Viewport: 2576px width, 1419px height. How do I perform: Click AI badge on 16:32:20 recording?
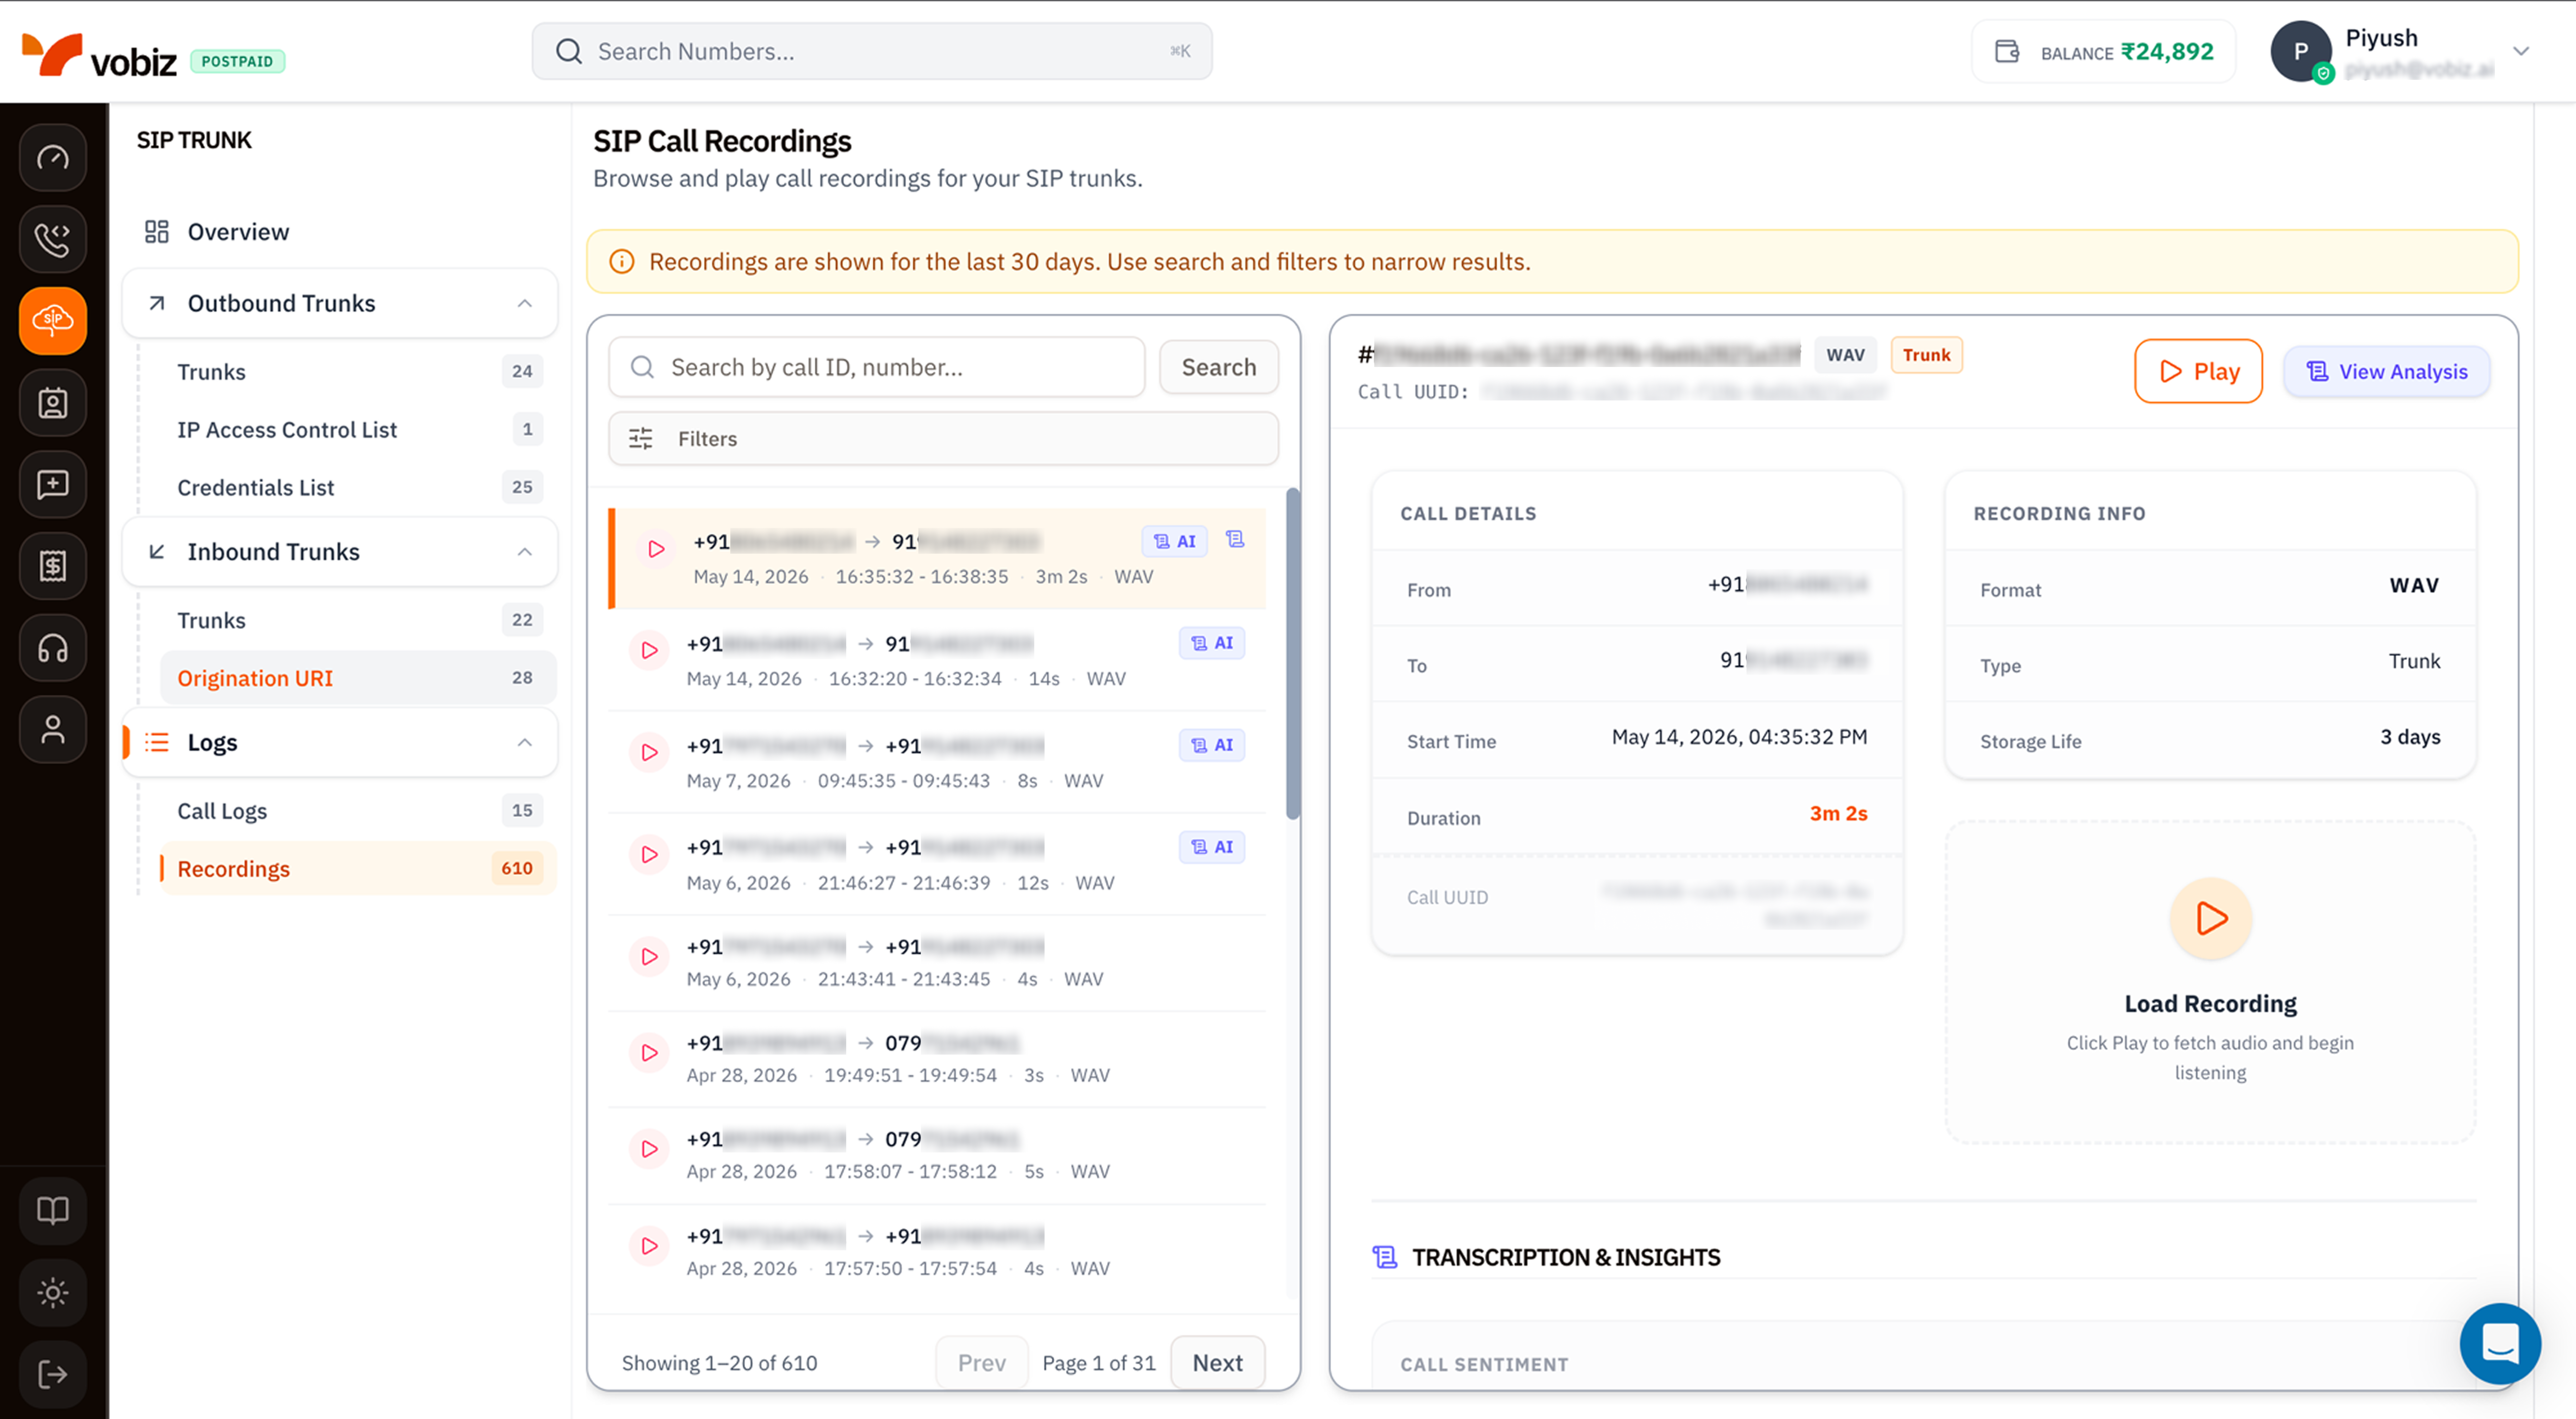tap(1212, 643)
